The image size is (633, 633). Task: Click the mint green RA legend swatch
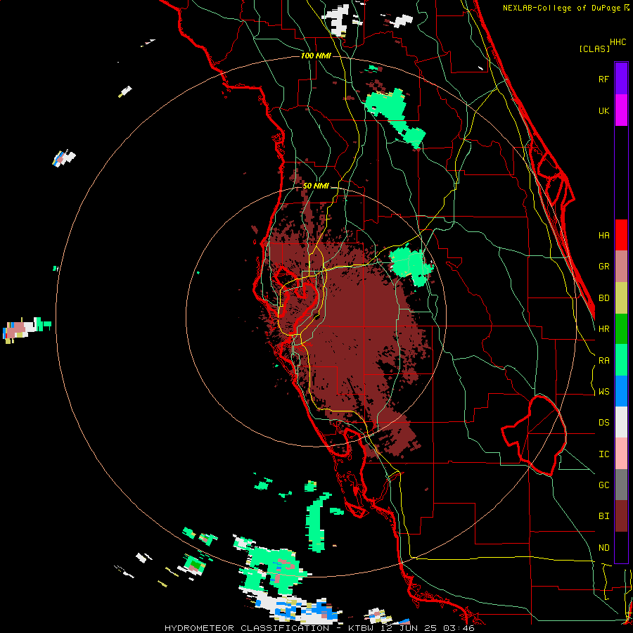tap(621, 360)
